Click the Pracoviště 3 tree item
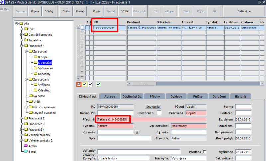Image resolution: width=266 pixels, height=161 pixels. tap(36, 124)
